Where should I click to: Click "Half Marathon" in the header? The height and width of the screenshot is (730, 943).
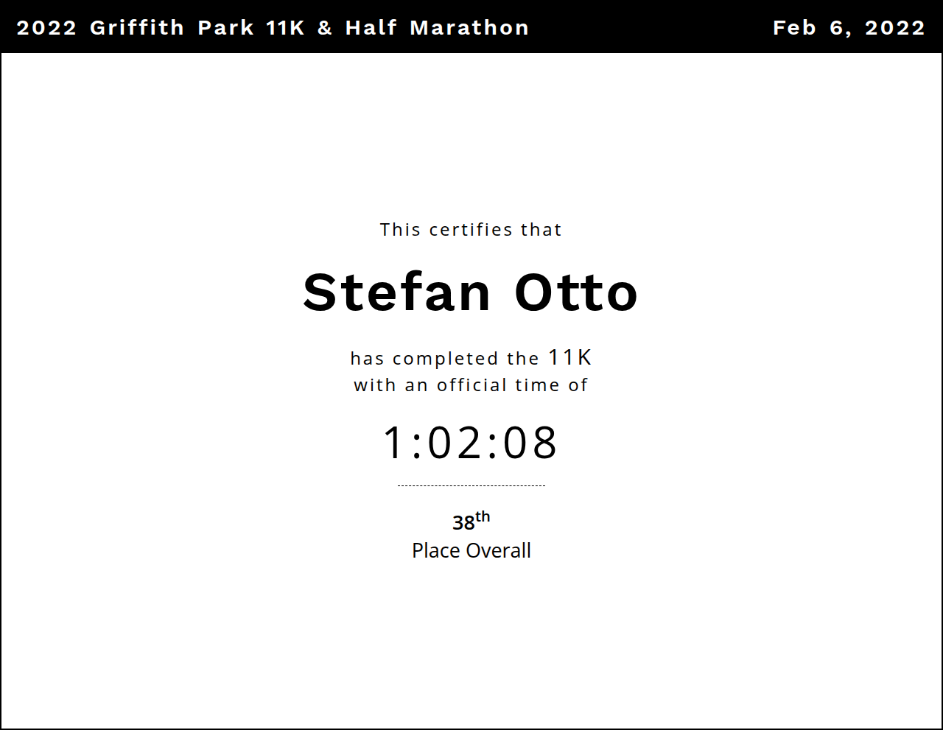click(437, 28)
